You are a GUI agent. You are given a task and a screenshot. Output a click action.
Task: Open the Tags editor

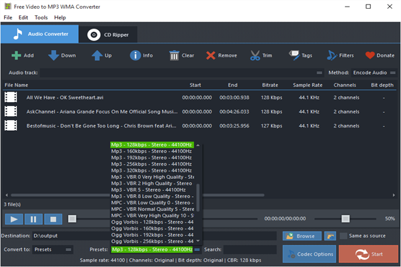click(294, 55)
